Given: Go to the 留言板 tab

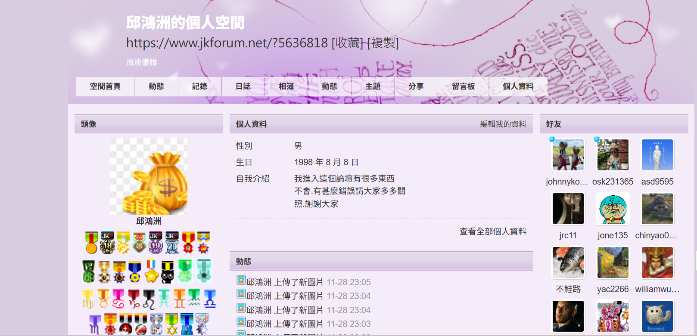Looking at the screenshot, I should (463, 86).
